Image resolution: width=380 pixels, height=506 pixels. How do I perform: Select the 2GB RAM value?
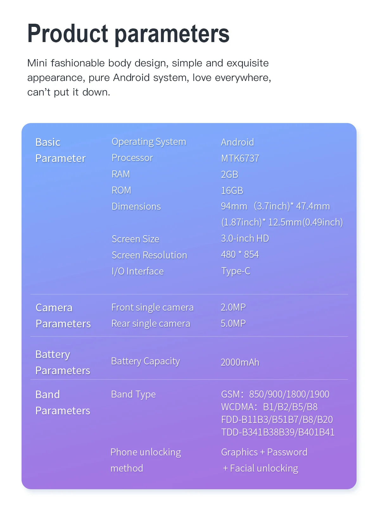[230, 174]
